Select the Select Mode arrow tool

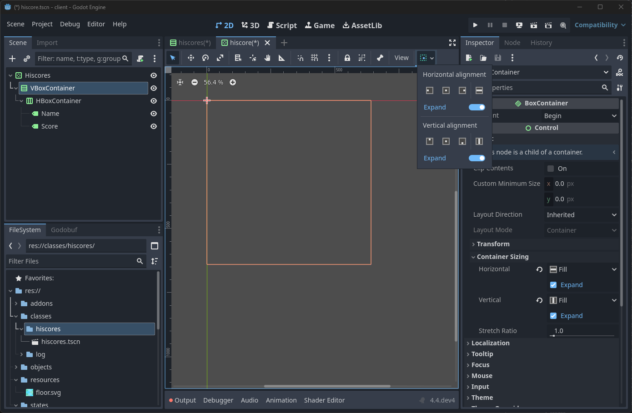[x=173, y=58]
